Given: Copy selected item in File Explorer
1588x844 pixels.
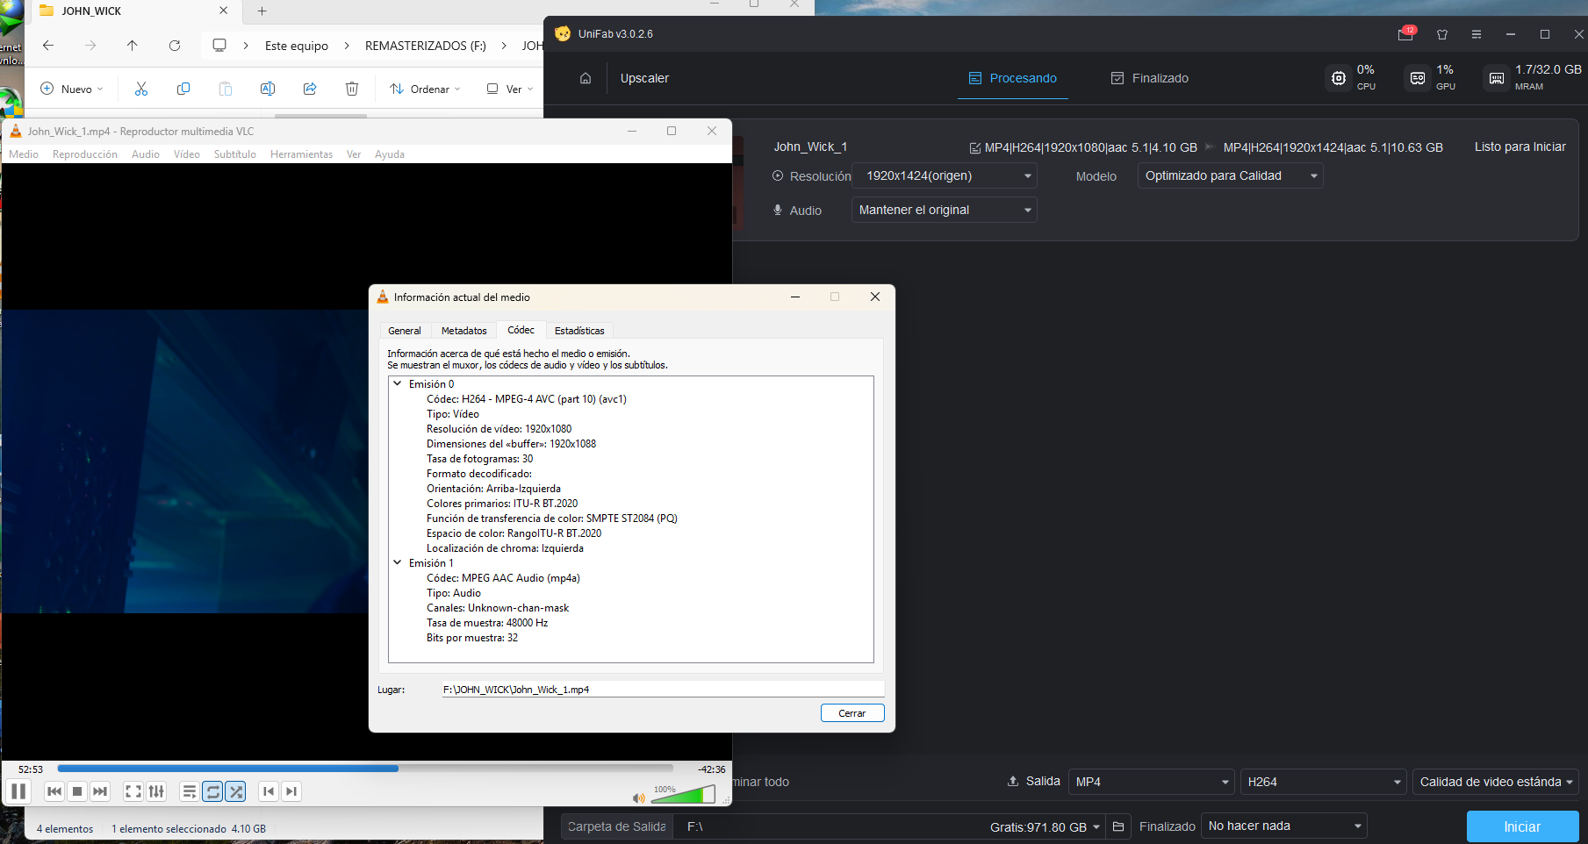Looking at the screenshot, I should (183, 89).
